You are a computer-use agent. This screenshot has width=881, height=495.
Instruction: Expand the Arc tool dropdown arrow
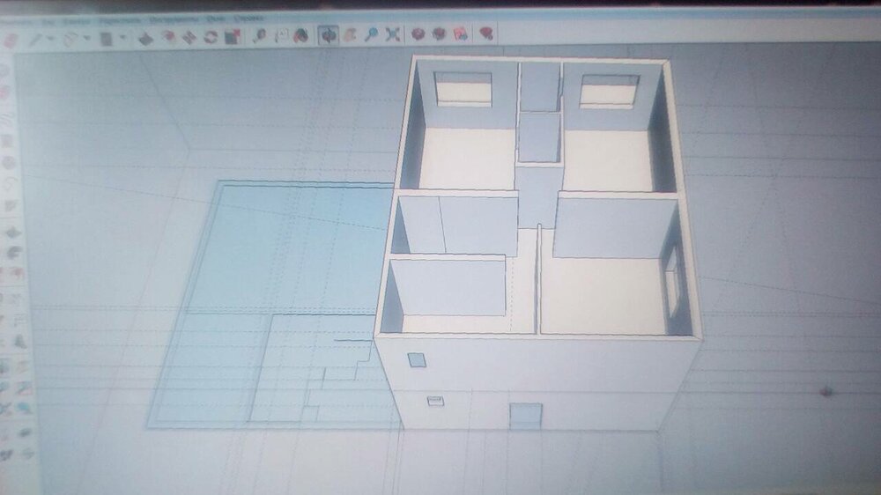(86, 39)
